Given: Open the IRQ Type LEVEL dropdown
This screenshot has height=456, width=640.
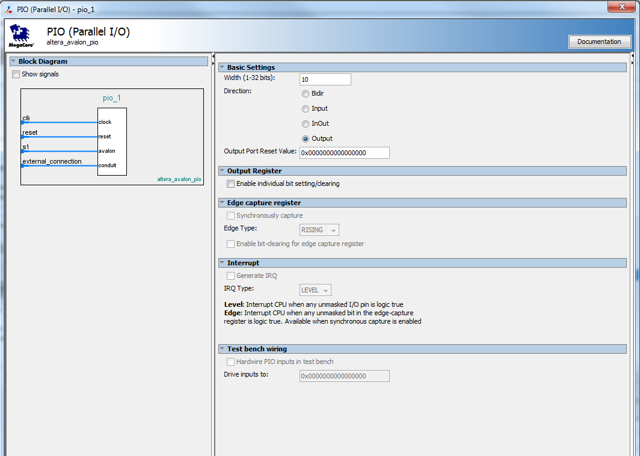Looking at the screenshot, I should (315, 290).
